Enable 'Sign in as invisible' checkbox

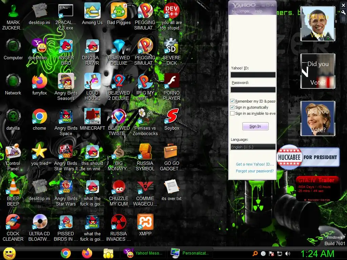(x=232, y=113)
